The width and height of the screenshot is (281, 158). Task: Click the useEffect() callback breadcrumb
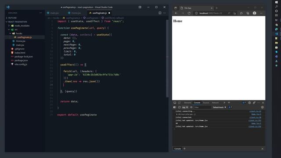tap(113, 18)
